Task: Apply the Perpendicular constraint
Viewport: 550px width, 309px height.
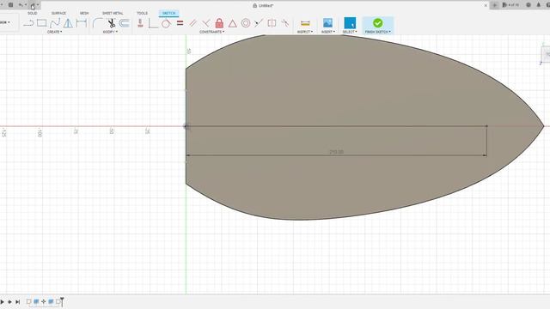Action: pyautogui.click(x=206, y=23)
